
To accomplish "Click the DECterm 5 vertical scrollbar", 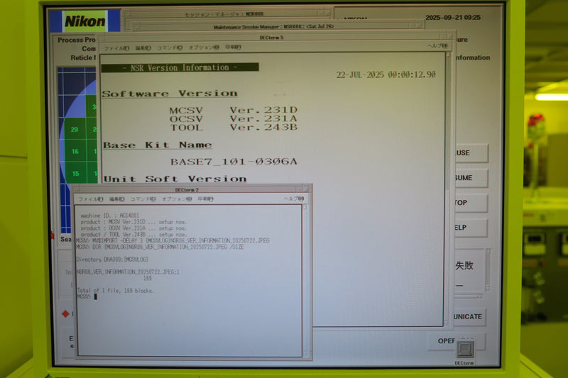I will (448, 188).
